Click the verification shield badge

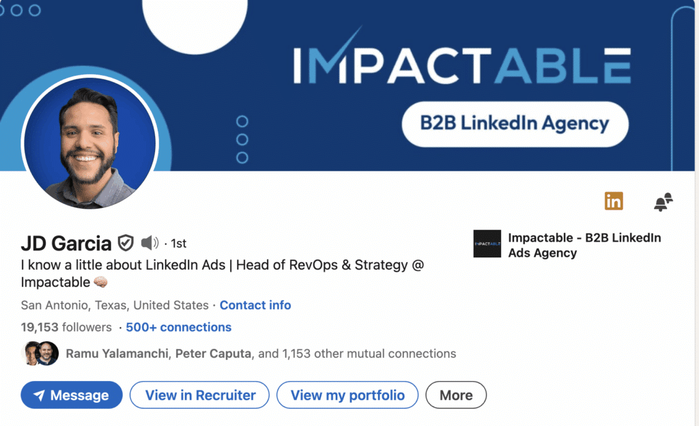coord(126,243)
